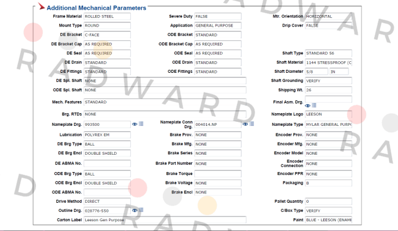Select the Shaft Diameter unit field IN
This screenshot has width=398, height=231.
(x=339, y=72)
